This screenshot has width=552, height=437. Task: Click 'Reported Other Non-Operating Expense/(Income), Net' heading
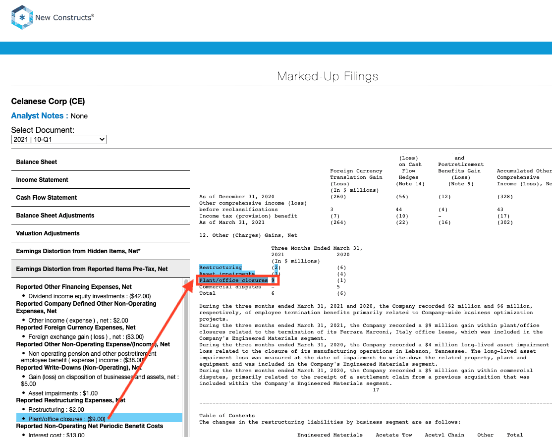93,344
